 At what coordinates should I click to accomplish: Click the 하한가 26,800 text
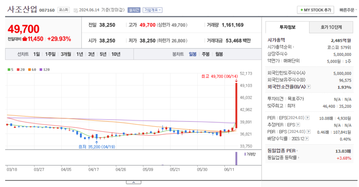tap(172, 41)
